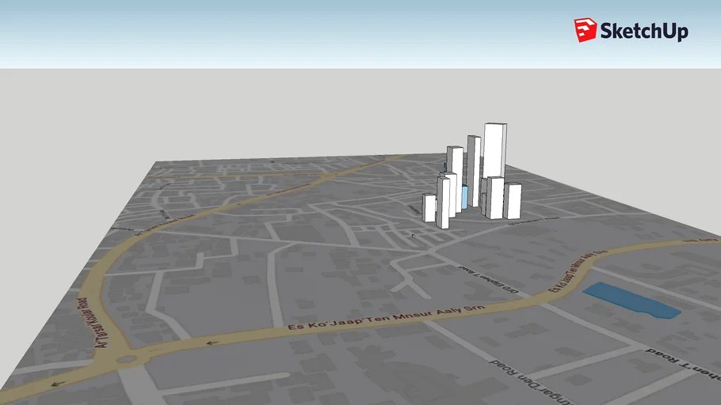Viewport: 721px width, 405px height.
Task: Select the front narrow tower of left cluster
Action: click(443, 202)
